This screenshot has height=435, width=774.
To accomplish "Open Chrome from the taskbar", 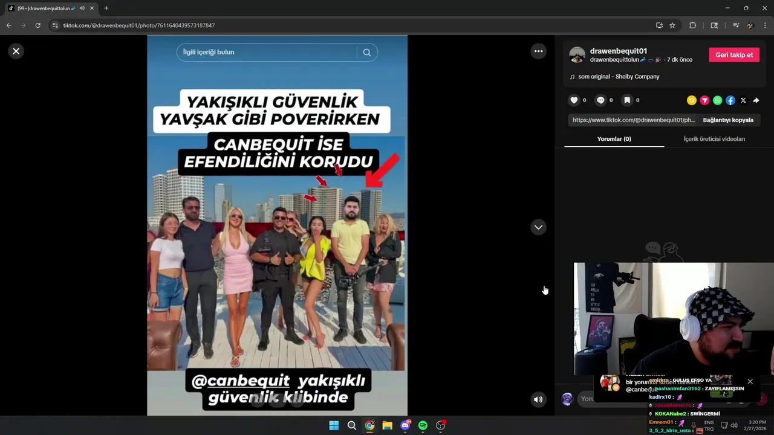I will [369, 425].
